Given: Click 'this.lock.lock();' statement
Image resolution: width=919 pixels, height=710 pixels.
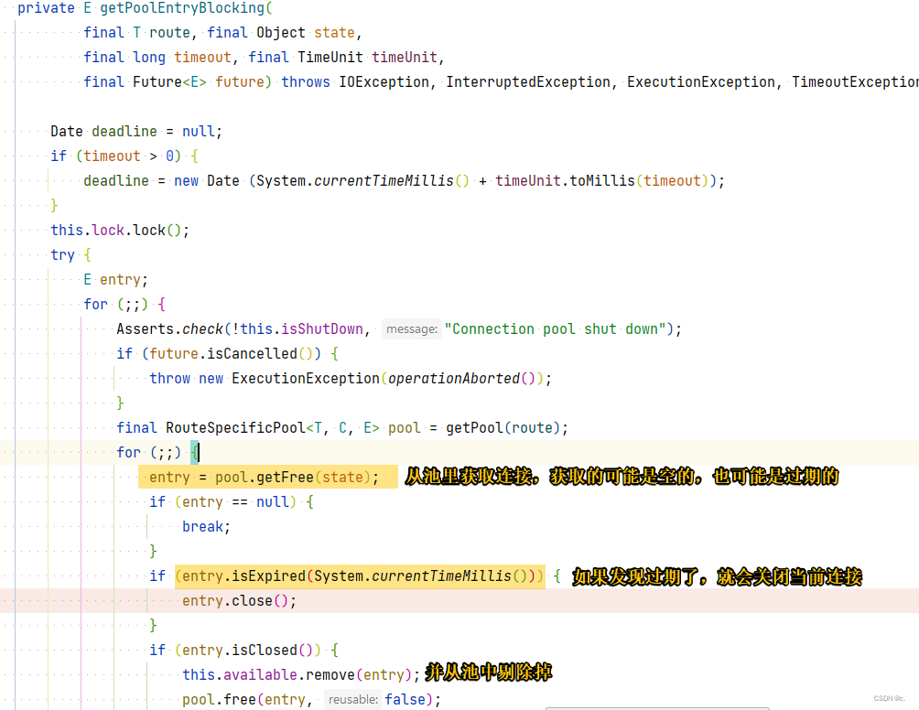Looking at the screenshot, I should tap(120, 231).
